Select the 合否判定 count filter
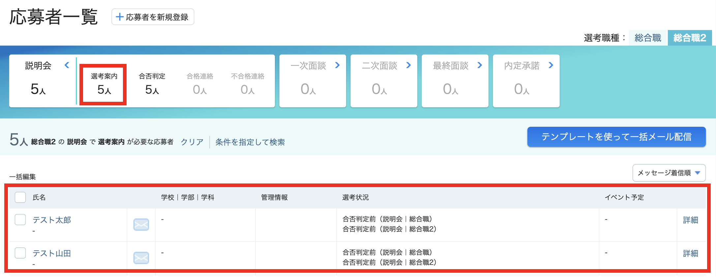The image size is (716, 280). click(152, 84)
